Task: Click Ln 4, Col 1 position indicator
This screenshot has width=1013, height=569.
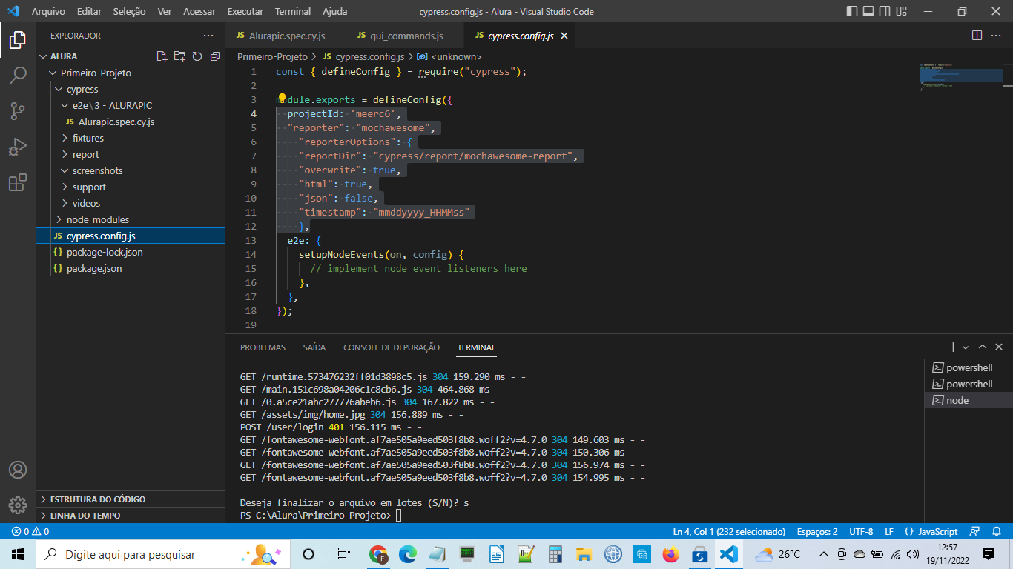Action: coord(729,531)
